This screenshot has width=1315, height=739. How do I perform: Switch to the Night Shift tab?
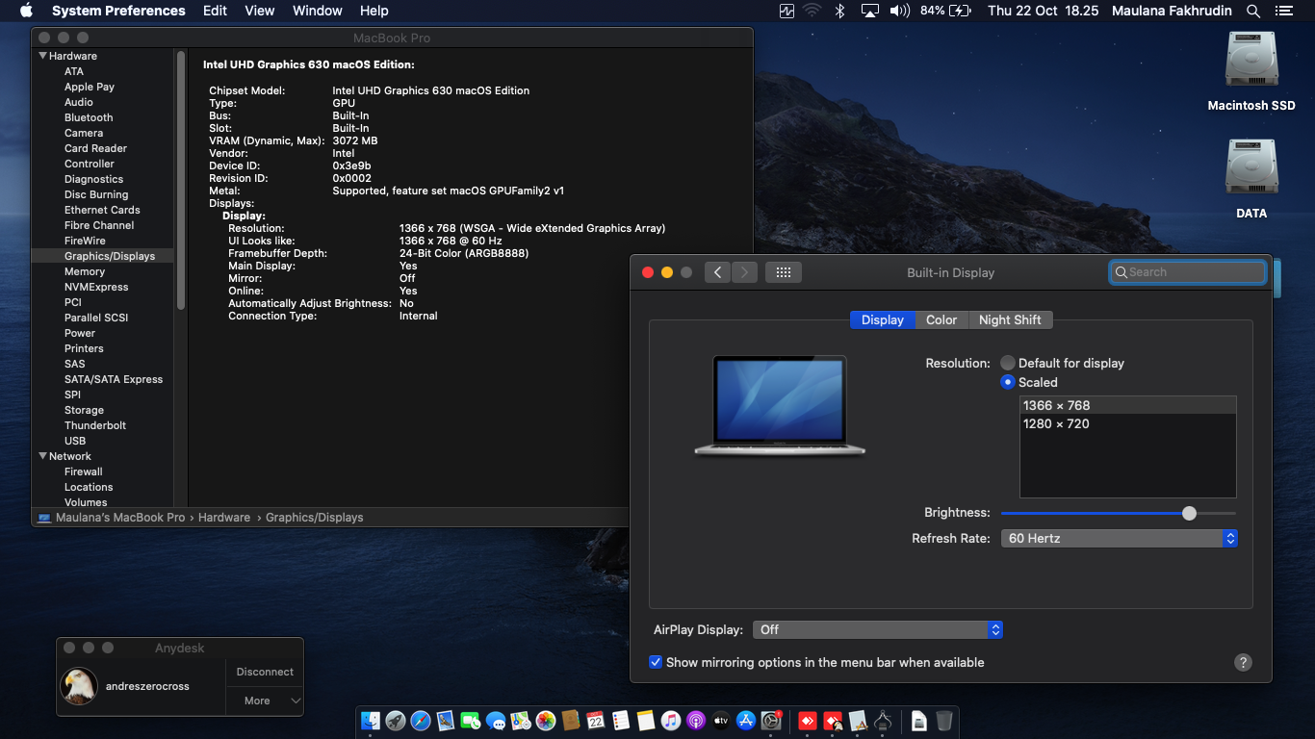pos(1010,319)
